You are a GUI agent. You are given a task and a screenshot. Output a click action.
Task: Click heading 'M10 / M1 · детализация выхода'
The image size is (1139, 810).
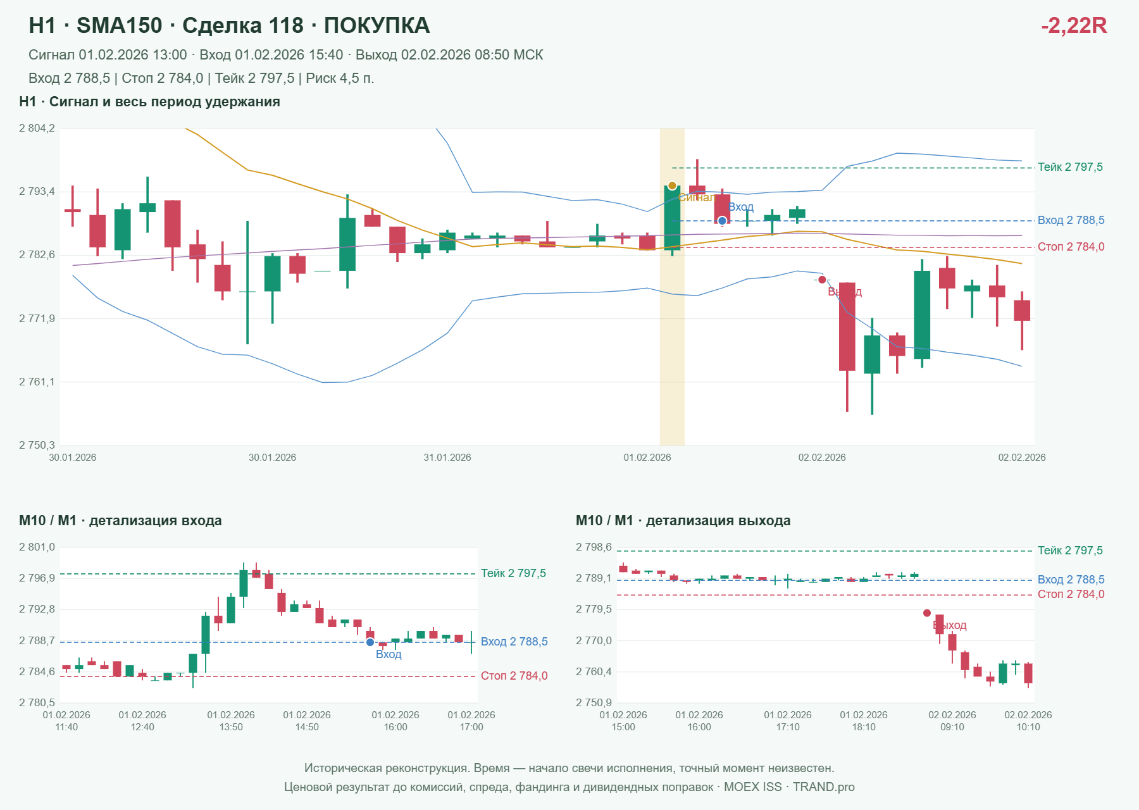click(683, 521)
